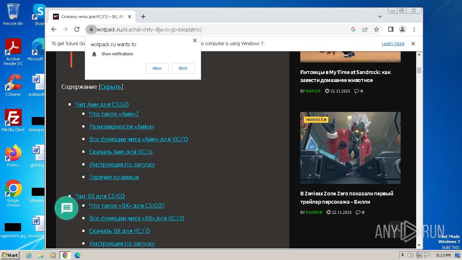Open Google search icon in address bar
Image resolution: width=462 pixels, height=260 pixels.
tap(353, 29)
